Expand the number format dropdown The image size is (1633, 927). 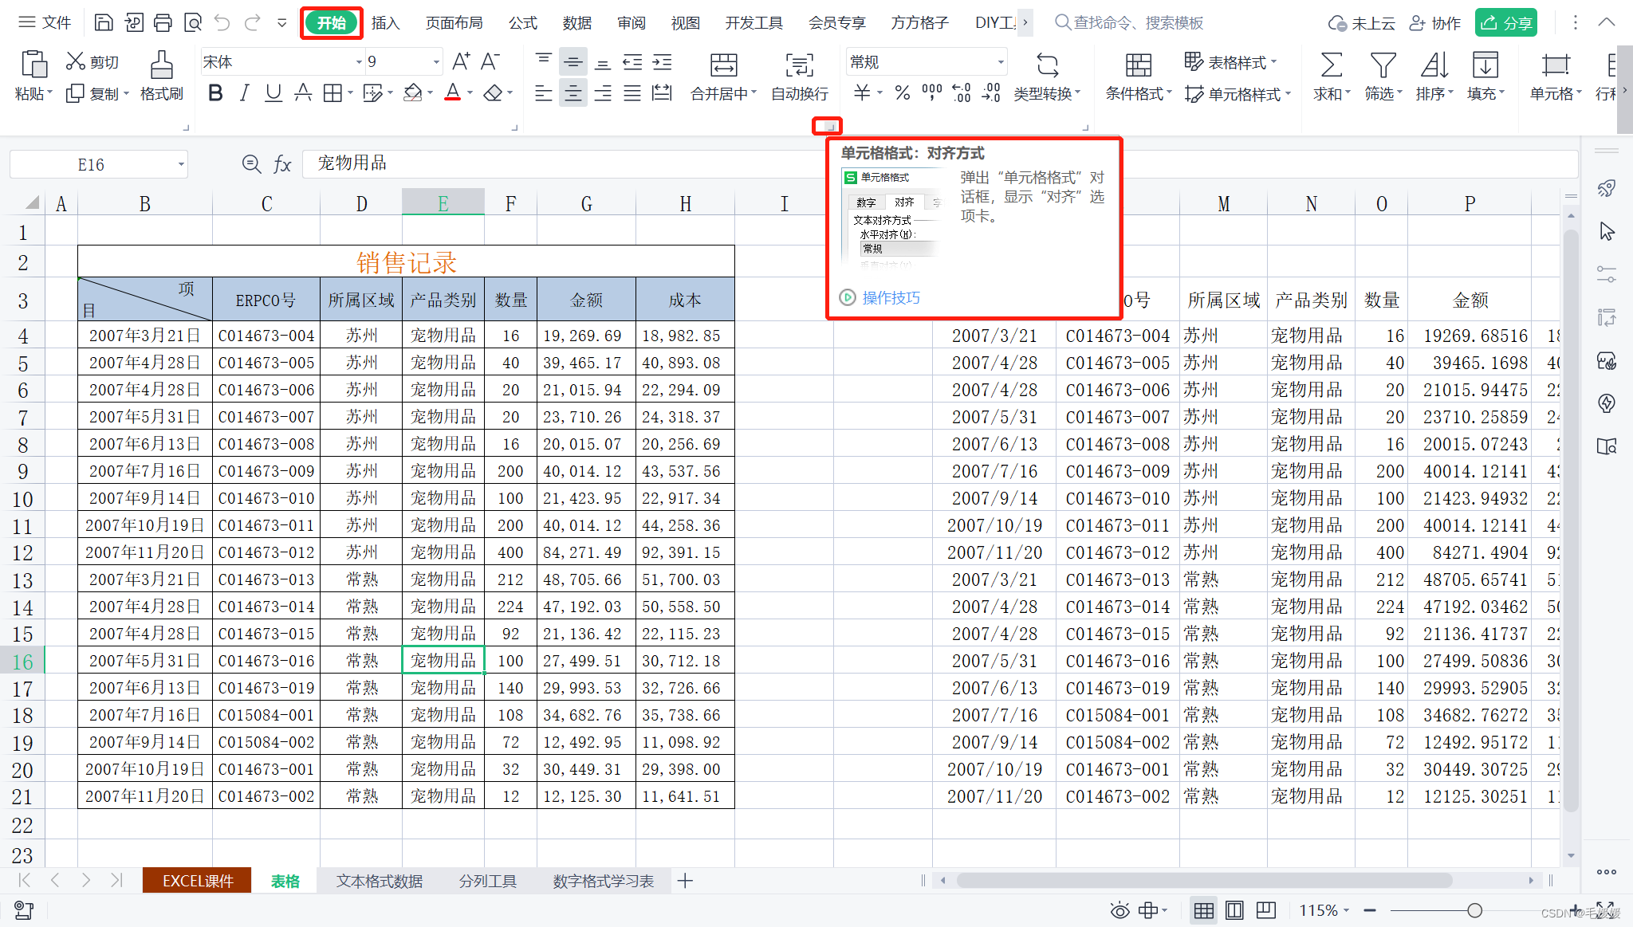[1000, 62]
